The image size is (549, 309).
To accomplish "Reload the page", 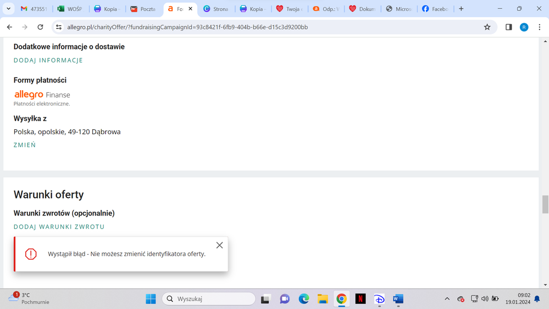I will (x=40, y=27).
